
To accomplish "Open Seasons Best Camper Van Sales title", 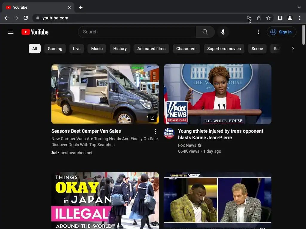I will pyautogui.click(x=86, y=131).
